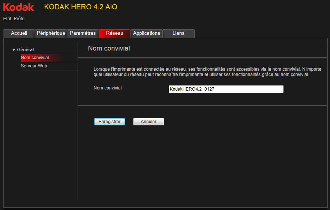Click the Kodak logo
The width and height of the screenshot is (330, 210).
coord(19,7)
